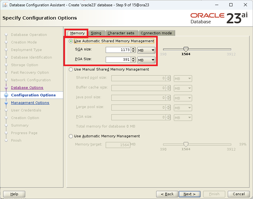Switch to the Sizing tab

96,33
